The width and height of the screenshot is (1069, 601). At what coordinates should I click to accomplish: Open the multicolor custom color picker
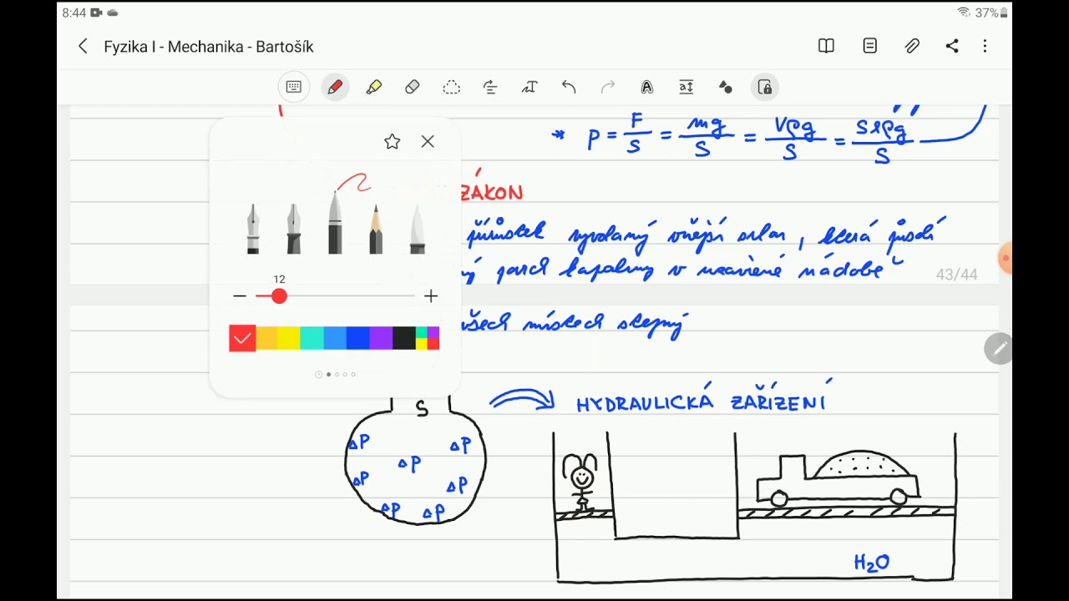[x=428, y=338]
